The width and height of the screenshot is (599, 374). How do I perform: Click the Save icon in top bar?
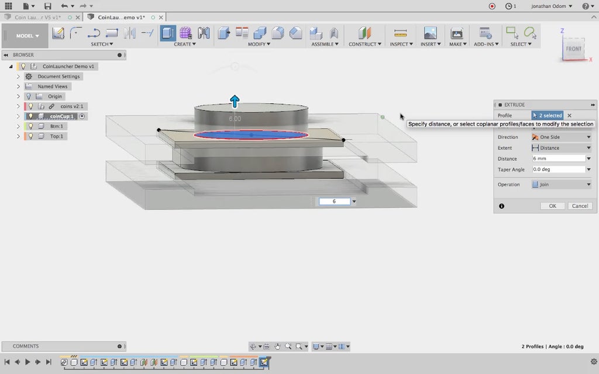point(47,6)
